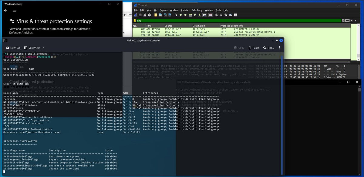Open the Wireshark display filter bookmarks
The image size is (364, 177).
pyautogui.click(x=135, y=21)
